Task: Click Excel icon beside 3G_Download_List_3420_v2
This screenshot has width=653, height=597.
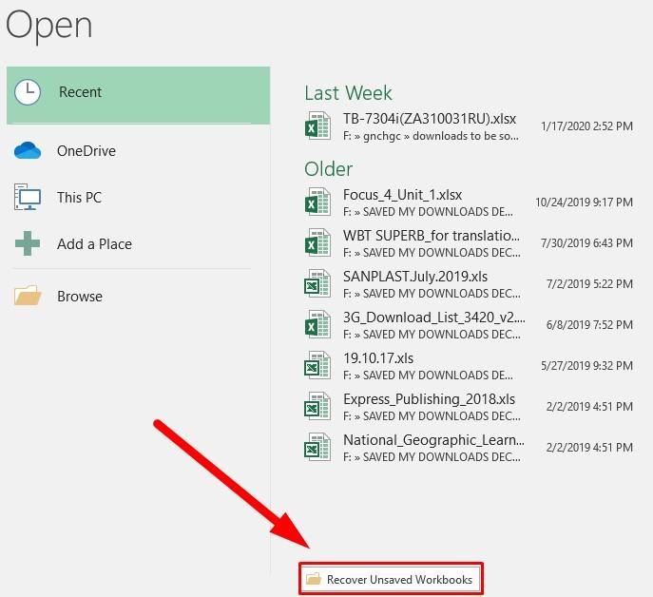Action: (317, 324)
